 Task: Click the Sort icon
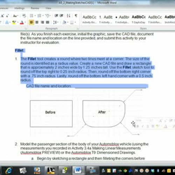(68, 16)
